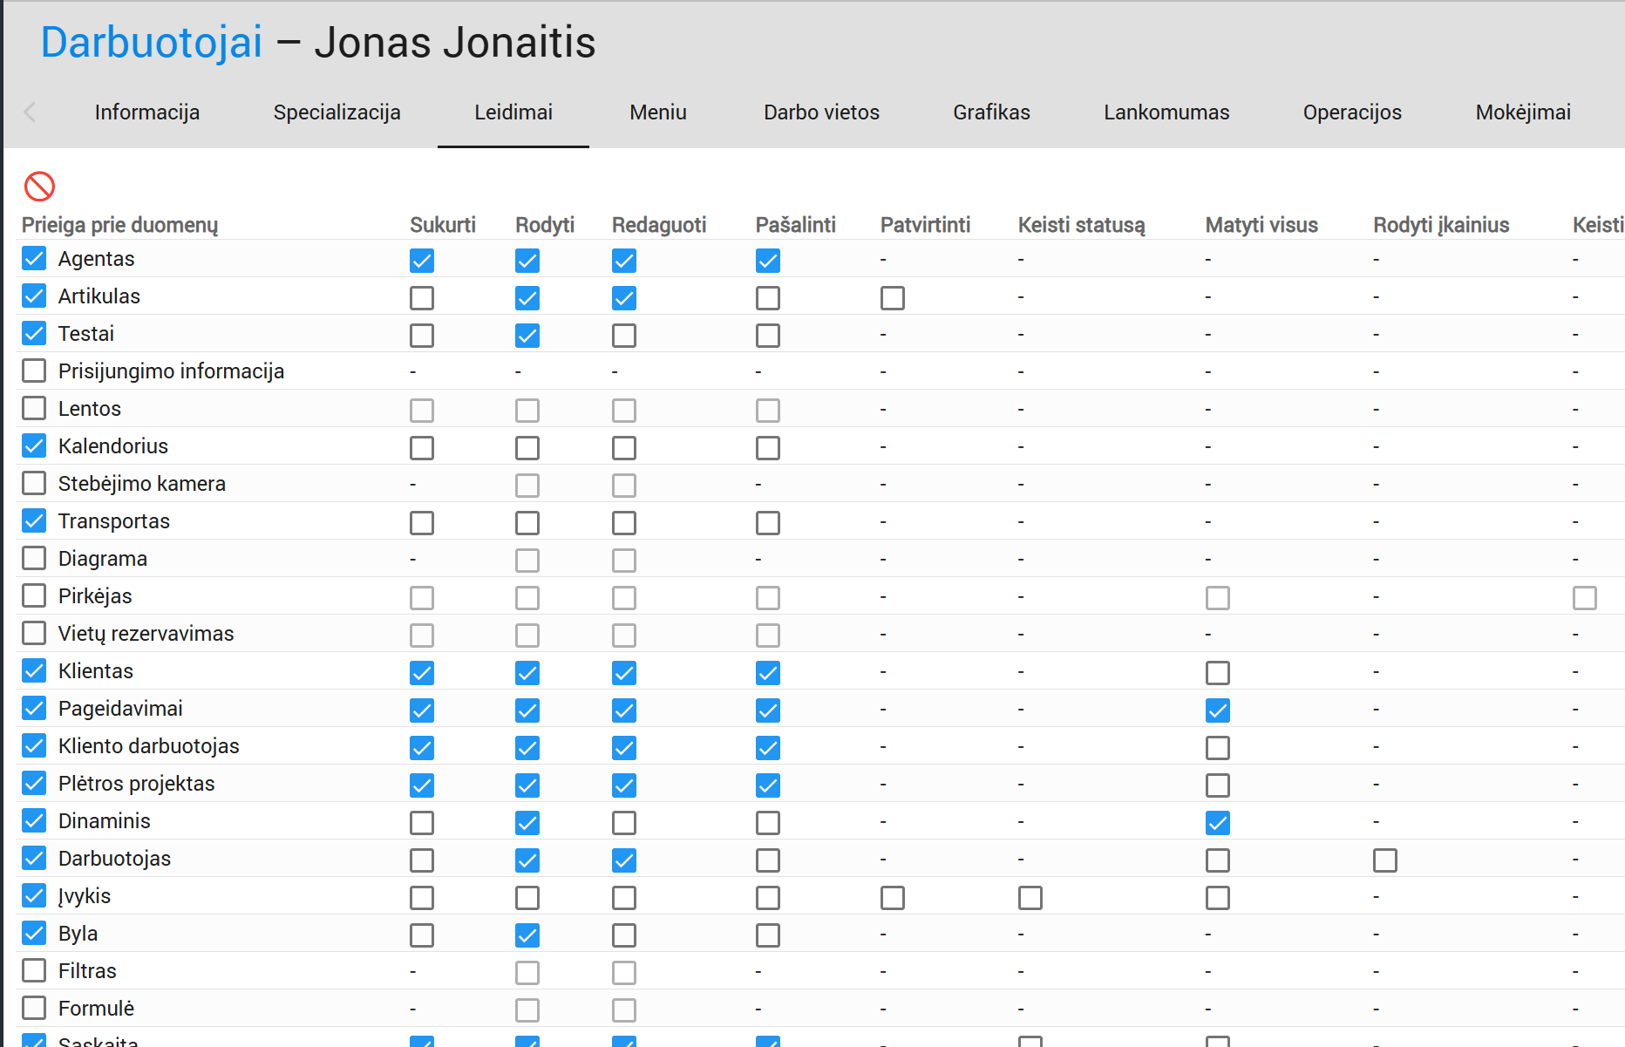Open the Specializacija tab
The image size is (1625, 1047).
click(x=337, y=112)
